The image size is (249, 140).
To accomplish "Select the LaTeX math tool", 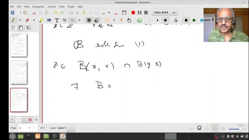I will point(65,20).
